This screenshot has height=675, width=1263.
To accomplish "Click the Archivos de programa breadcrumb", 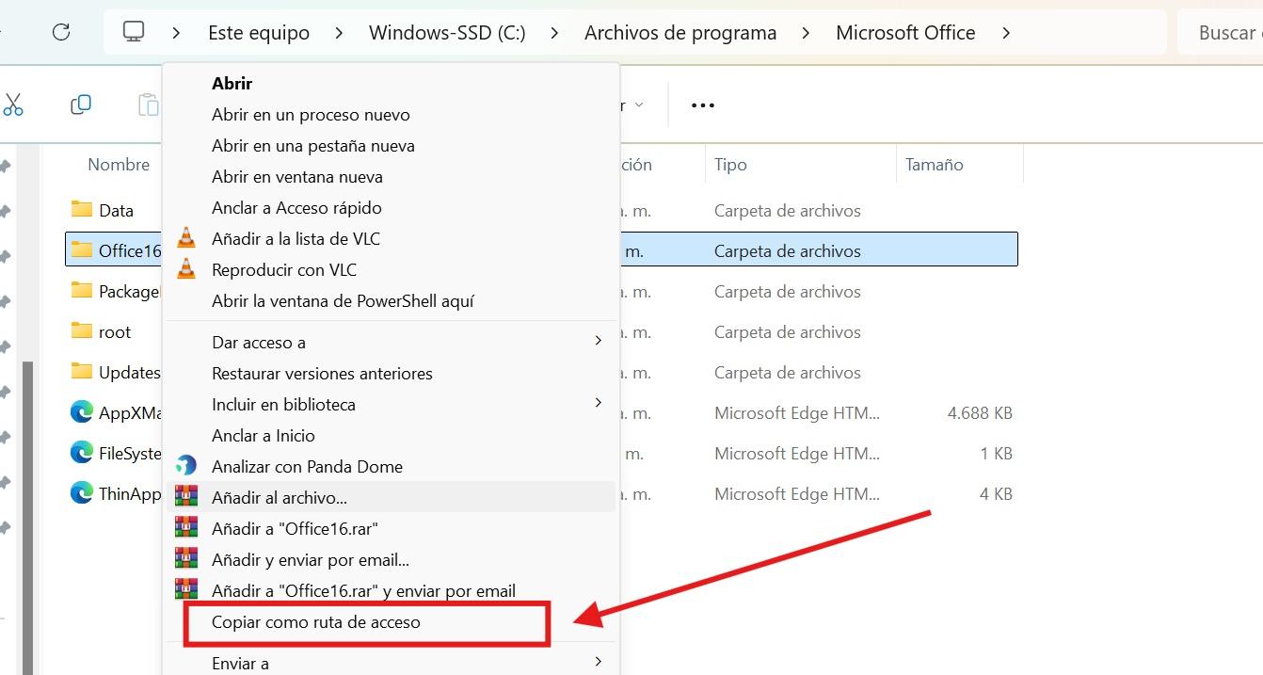I will pos(679,31).
